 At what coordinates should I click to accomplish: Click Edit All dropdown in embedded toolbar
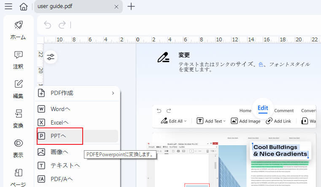point(174,121)
